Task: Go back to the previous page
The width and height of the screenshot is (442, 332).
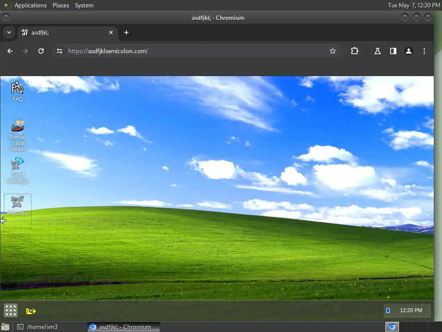Action: 10,51
